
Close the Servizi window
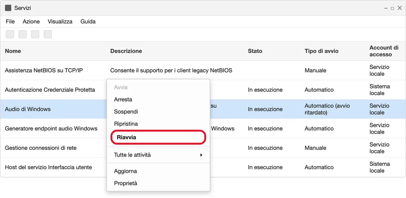(400, 8)
